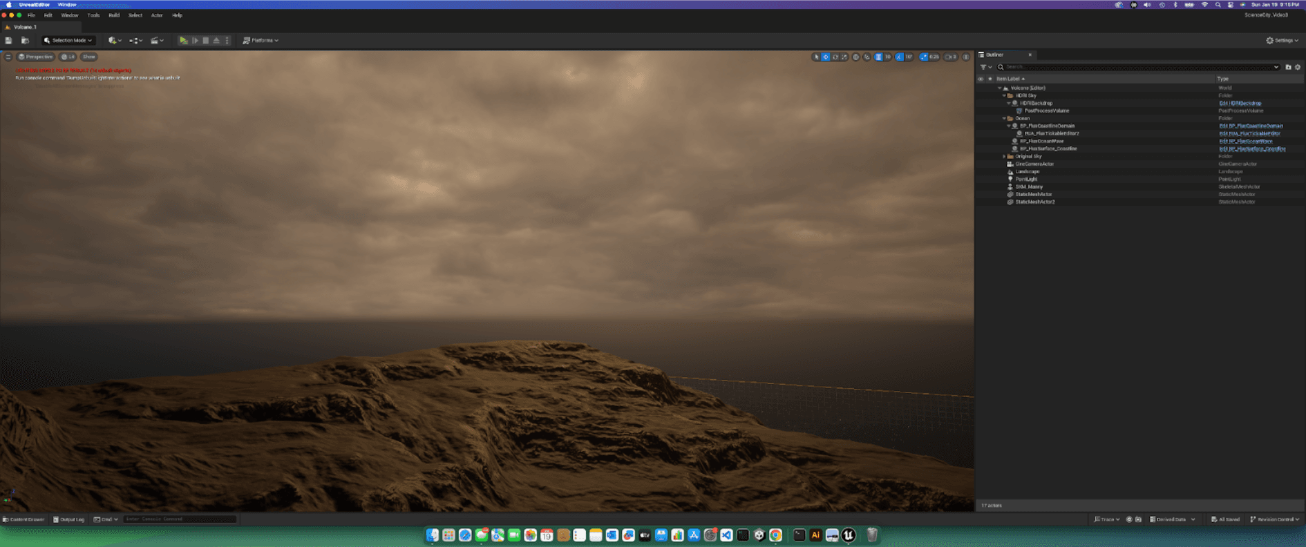Toggle scale snapping in viewport

tap(924, 57)
